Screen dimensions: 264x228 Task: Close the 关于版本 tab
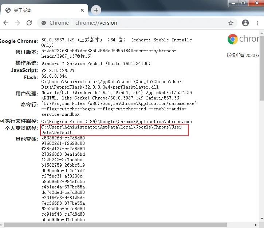pyautogui.click(x=82, y=10)
